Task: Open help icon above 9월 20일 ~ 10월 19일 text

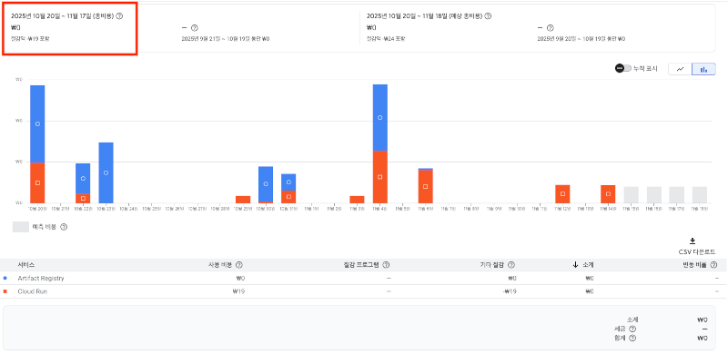Action: (551, 28)
